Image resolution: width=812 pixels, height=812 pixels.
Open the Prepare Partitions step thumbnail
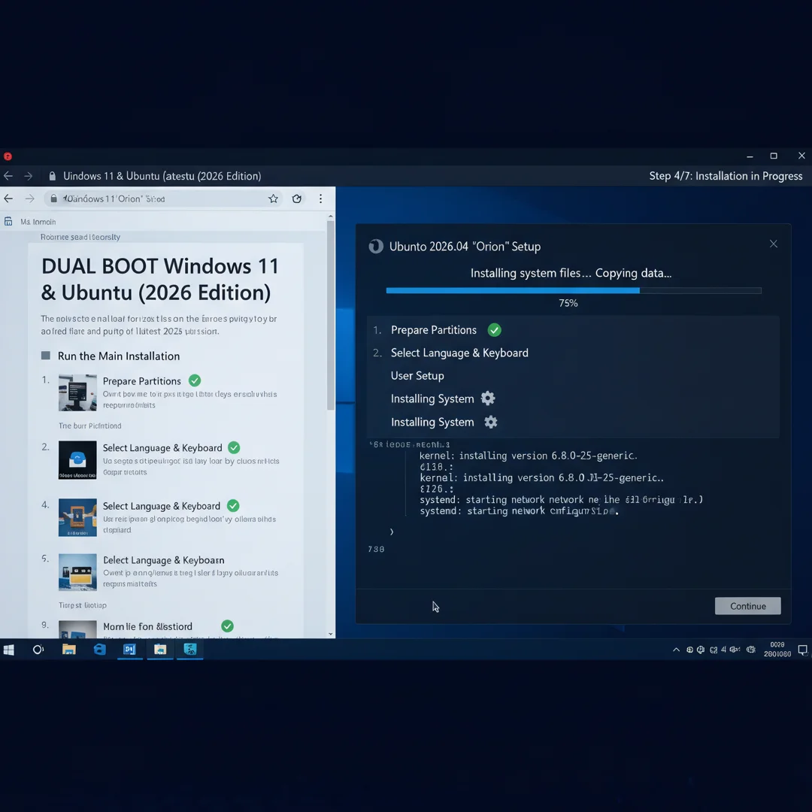tap(77, 392)
